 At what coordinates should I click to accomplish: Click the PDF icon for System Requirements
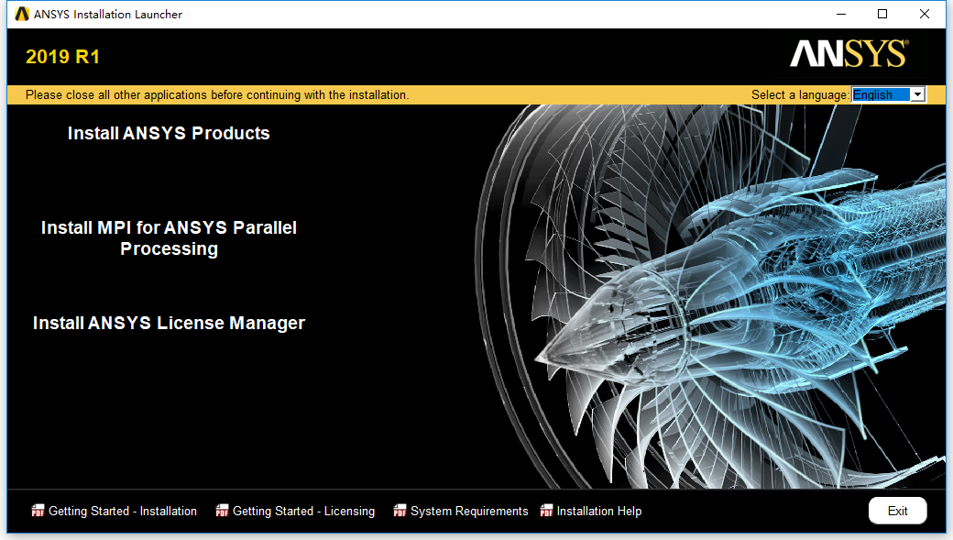point(400,511)
